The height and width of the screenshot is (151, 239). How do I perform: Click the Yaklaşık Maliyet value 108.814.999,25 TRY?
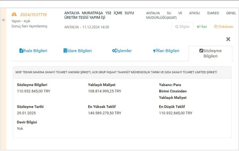pyautogui.click(x=104, y=91)
